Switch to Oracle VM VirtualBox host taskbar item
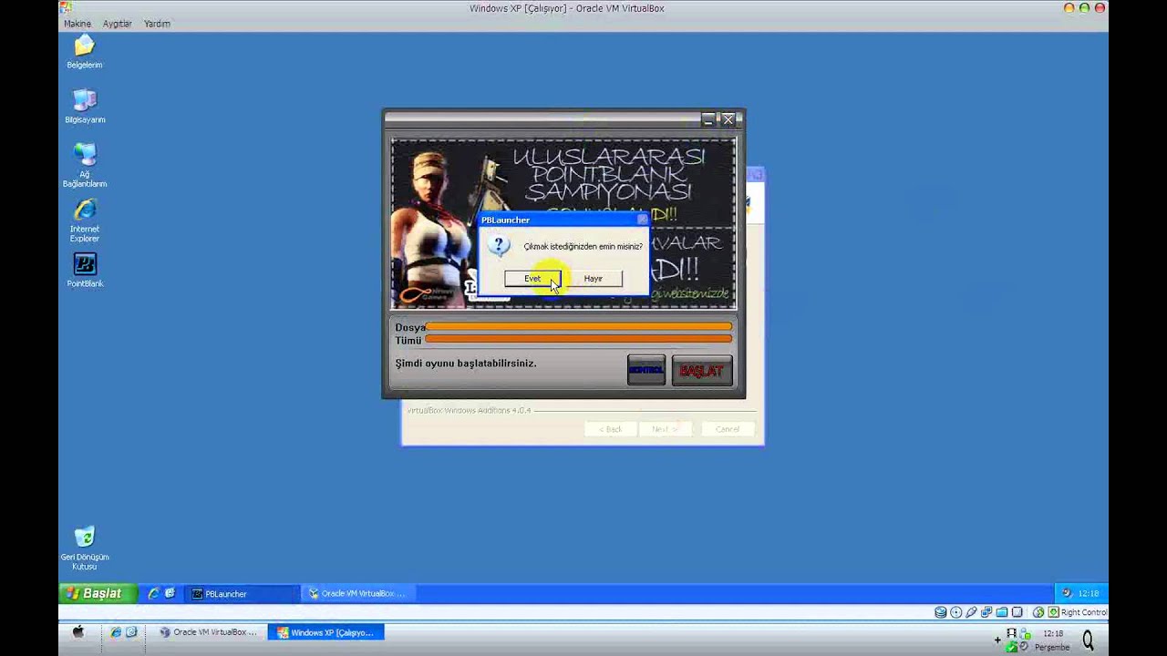This screenshot has width=1167, height=656. (x=209, y=632)
